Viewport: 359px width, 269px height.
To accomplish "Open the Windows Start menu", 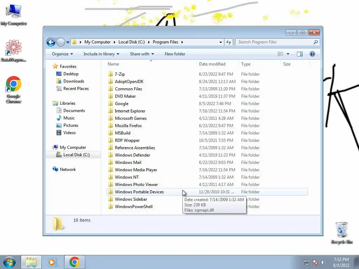I will point(9,262).
